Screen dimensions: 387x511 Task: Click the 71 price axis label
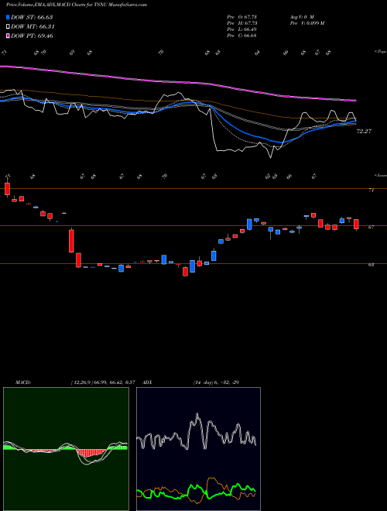pyautogui.click(x=371, y=190)
